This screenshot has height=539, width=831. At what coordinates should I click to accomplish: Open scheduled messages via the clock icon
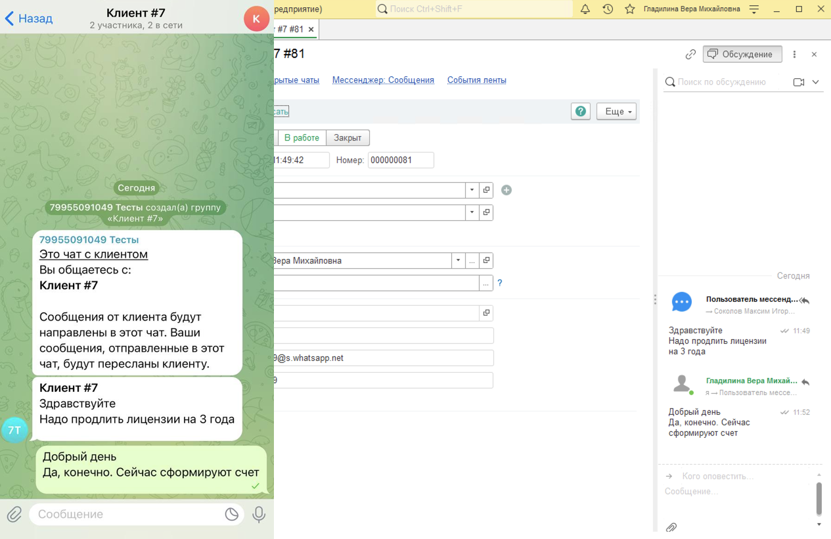coord(231,514)
